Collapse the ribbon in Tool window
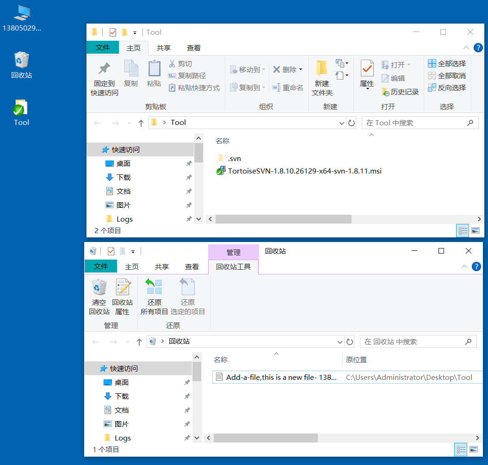Image resolution: width=488 pixels, height=465 pixels. (x=466, y=48)
